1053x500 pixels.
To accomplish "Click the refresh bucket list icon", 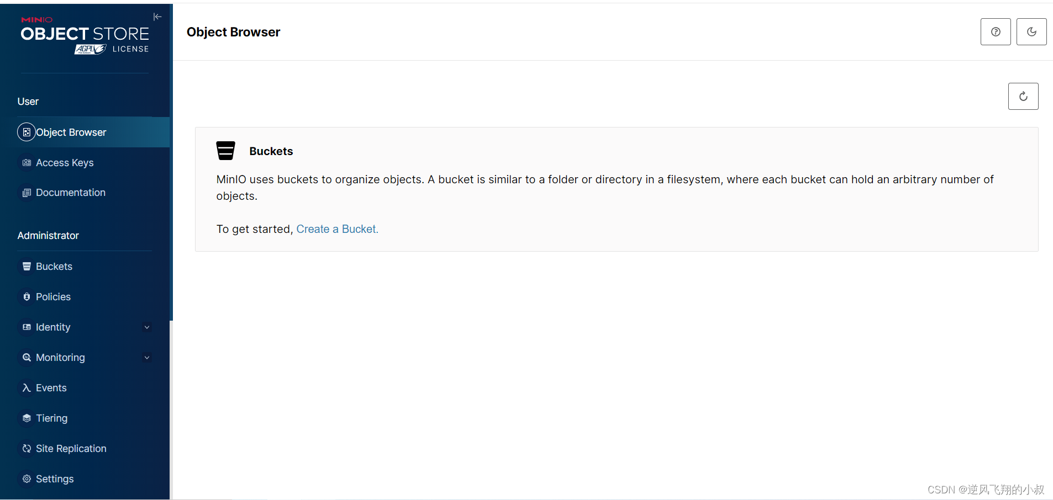I will [x=1023, y=97].
